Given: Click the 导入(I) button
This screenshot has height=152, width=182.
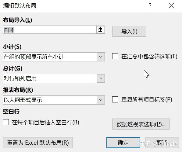Looking at the screenshot, I should coord(129,31).
